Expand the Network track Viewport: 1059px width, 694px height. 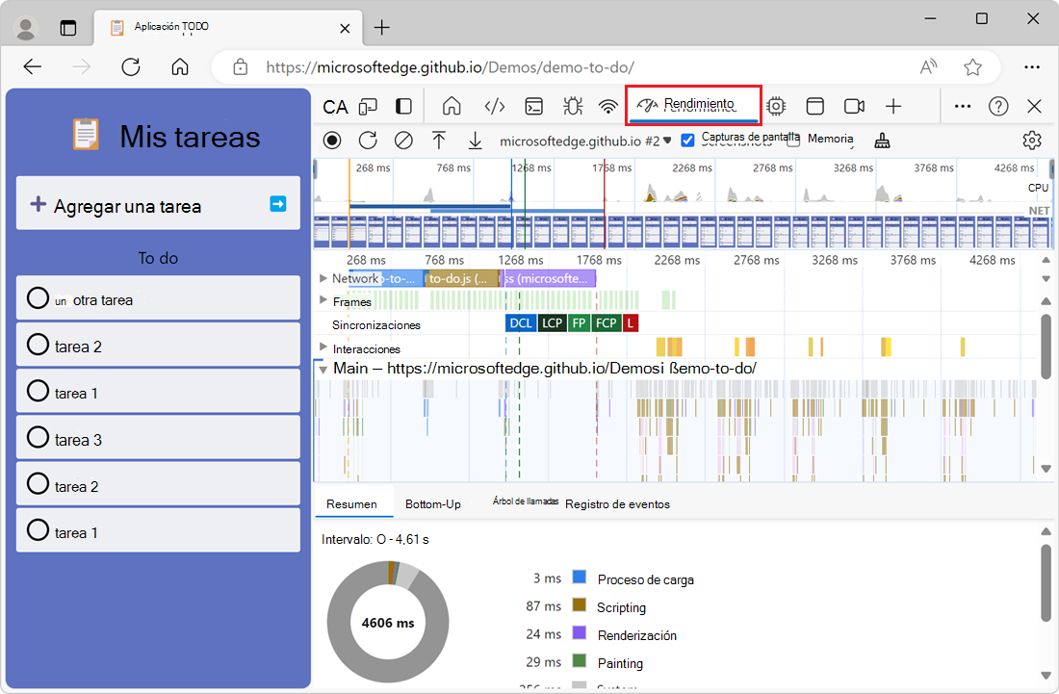coord(324,278)
